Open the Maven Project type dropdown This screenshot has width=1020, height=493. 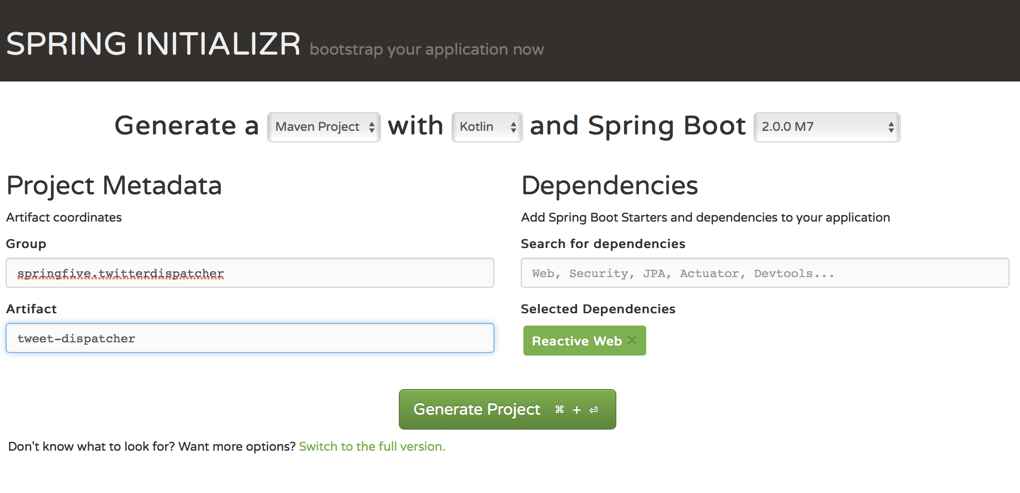324,127
